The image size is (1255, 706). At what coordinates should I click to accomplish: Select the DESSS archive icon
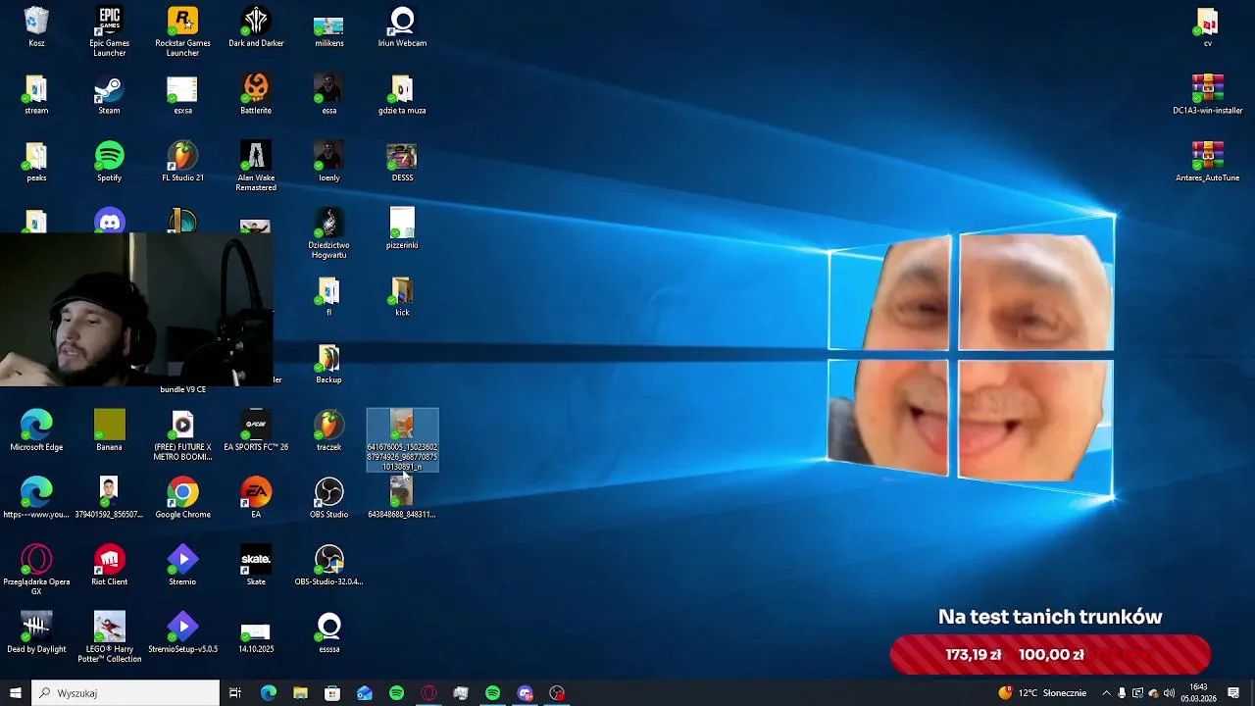click(x=402, y=162)
